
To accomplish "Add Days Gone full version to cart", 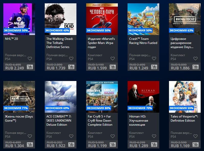I will click(x=30, y=145).
